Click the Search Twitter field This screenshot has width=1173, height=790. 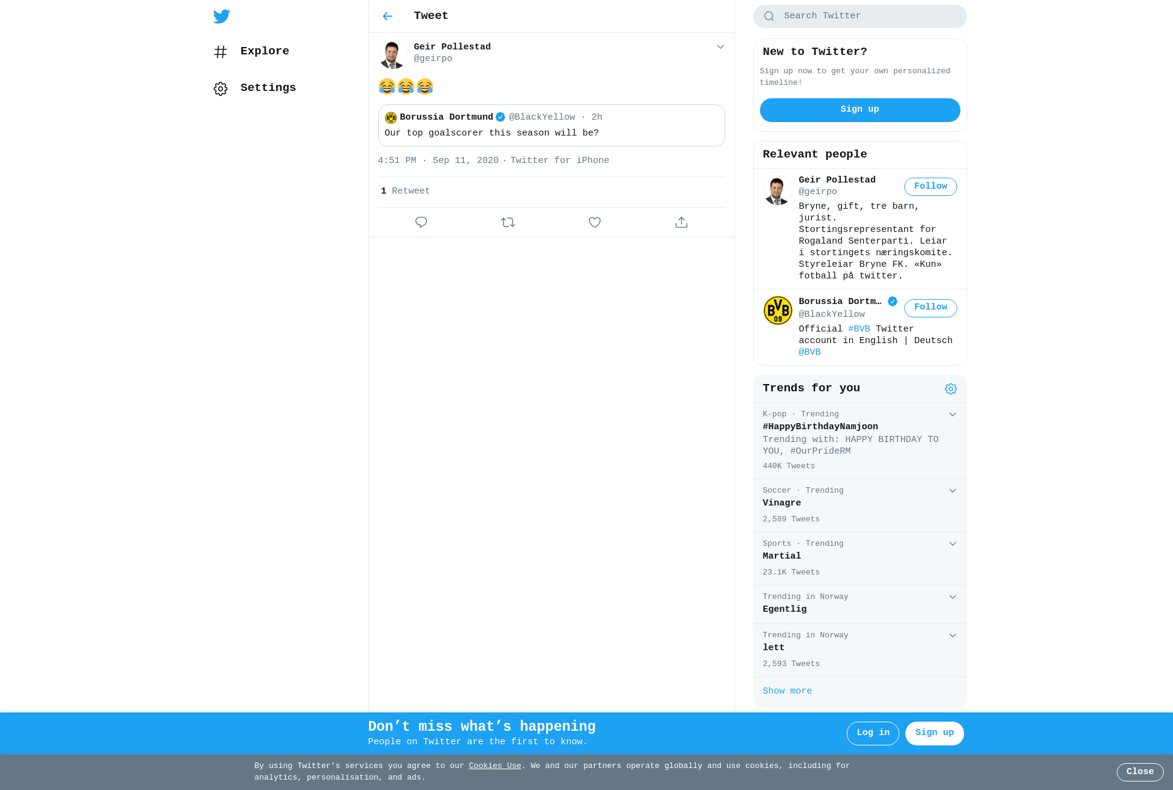(860, 16)
